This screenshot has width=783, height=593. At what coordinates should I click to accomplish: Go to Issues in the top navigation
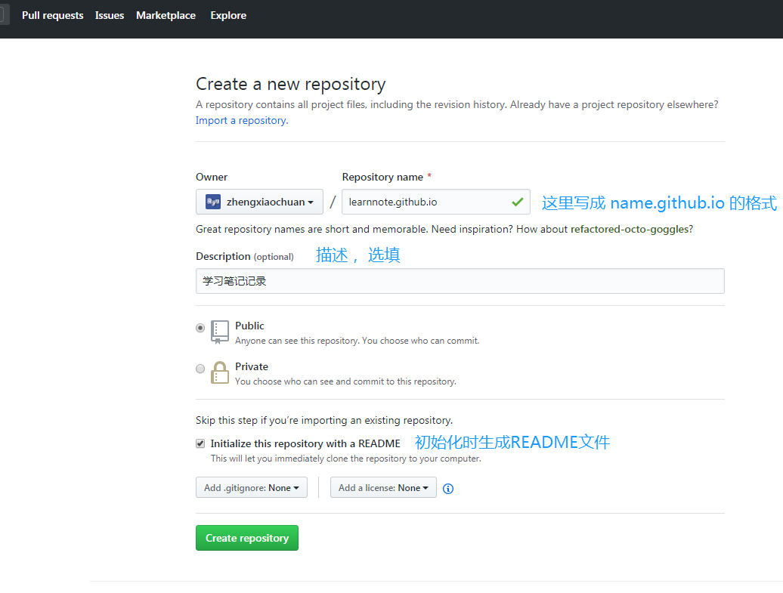(110, 15)
